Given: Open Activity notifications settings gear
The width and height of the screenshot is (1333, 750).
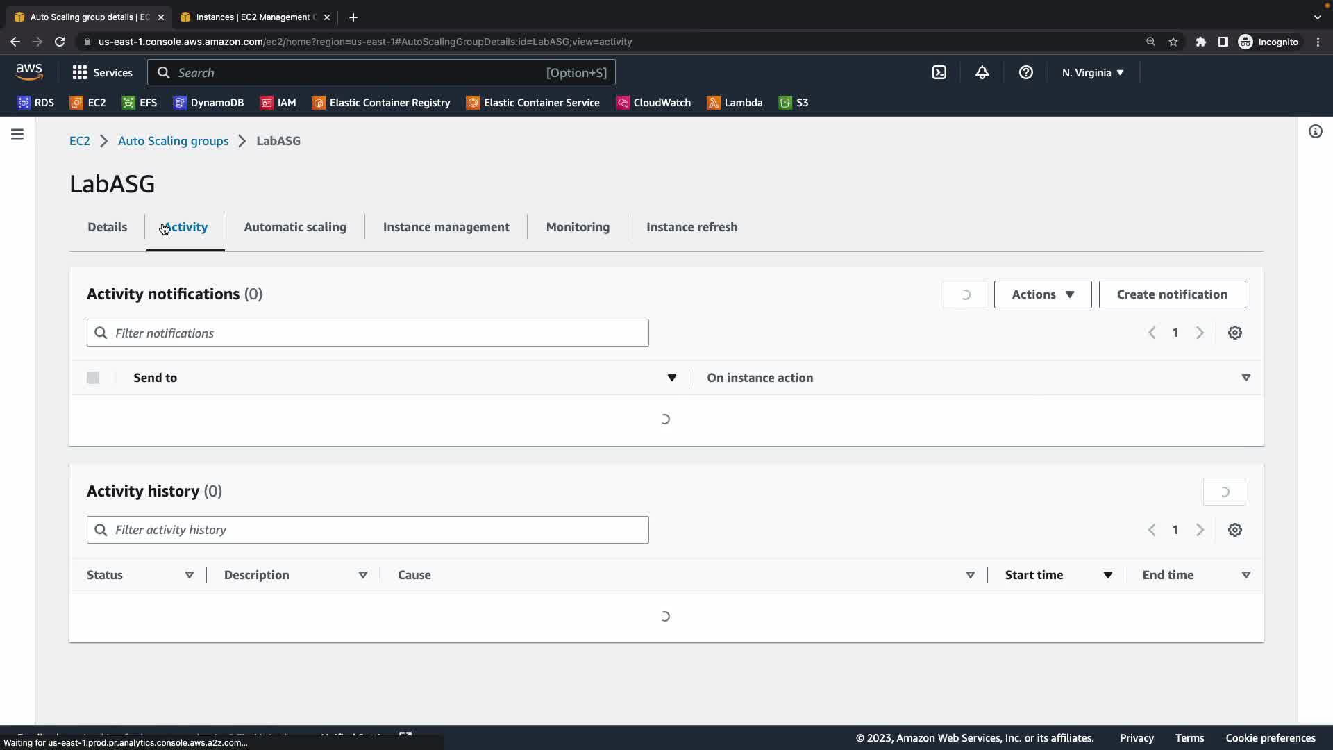Looking at the screenshot, I should [x=1234, y=333].
